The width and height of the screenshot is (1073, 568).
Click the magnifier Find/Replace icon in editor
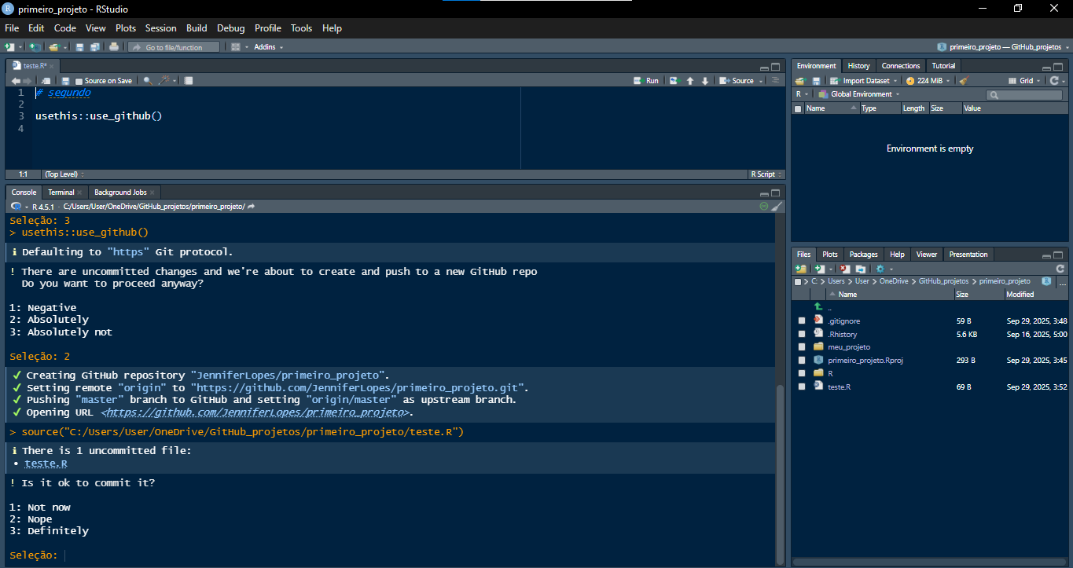pyautogui.click(x=147, y=81)
